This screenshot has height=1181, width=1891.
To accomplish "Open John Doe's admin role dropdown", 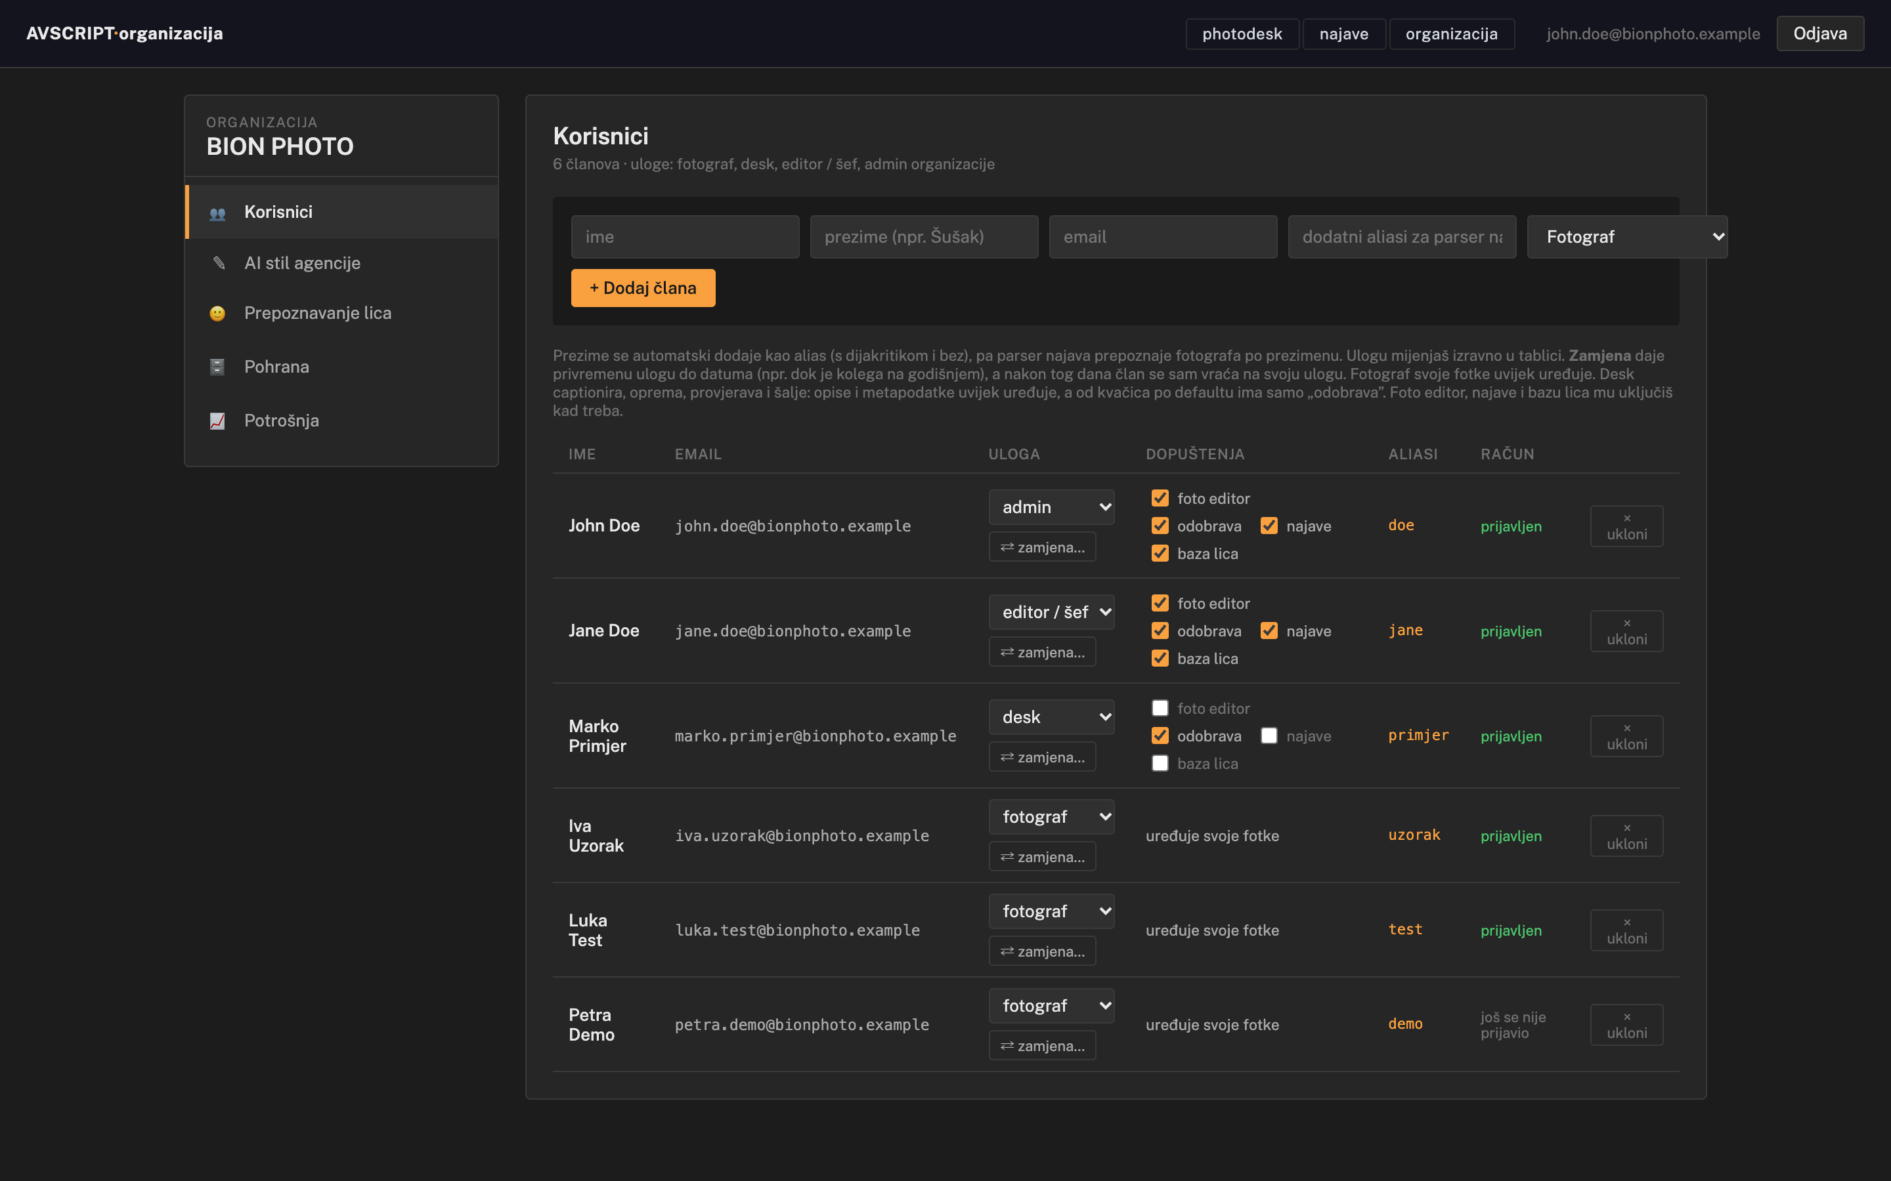I will coord(1051,507).
